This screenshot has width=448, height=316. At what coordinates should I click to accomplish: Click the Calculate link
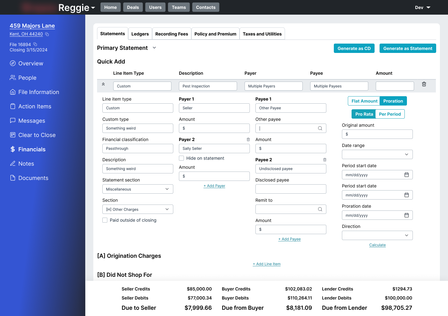[377, 245]
